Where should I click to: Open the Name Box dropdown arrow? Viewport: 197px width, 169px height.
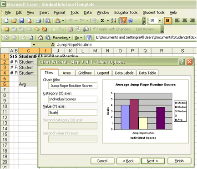34,45
